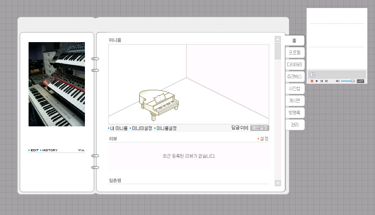Click the scrollbar down arrow
Screen dimensions: 375x215
[x=278, y=183]
